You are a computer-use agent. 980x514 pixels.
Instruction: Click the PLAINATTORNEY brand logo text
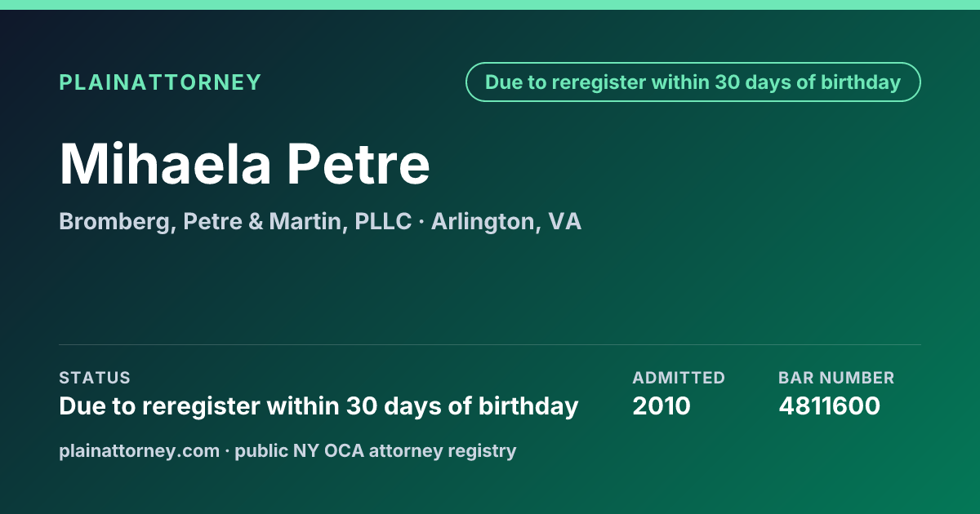pos(160,82)
